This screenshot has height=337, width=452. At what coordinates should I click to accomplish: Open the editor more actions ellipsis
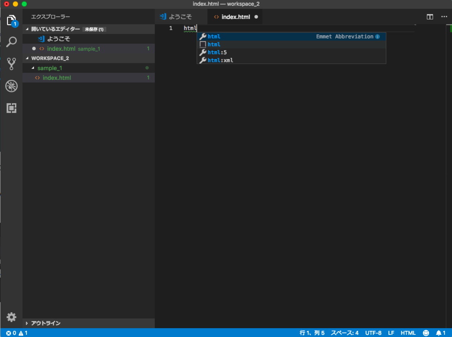click(444, 17)
